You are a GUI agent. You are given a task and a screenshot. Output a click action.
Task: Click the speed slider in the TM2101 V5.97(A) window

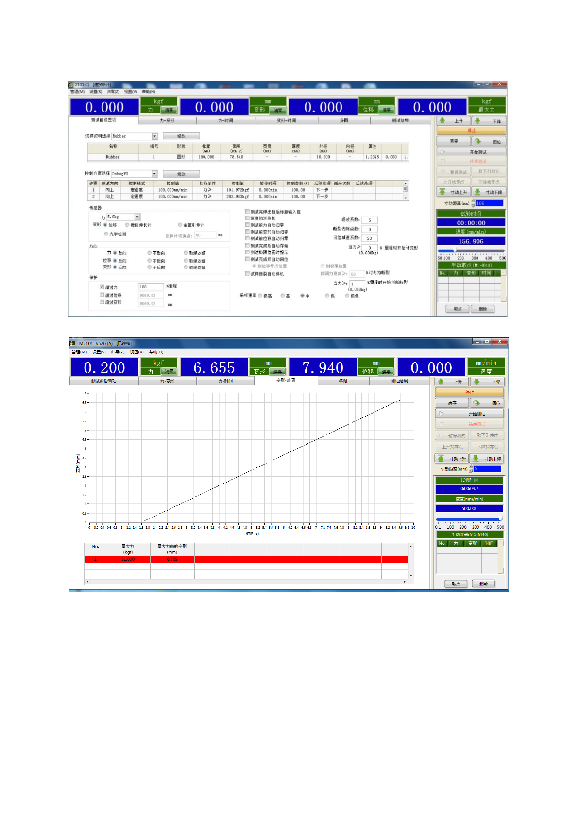469,518
